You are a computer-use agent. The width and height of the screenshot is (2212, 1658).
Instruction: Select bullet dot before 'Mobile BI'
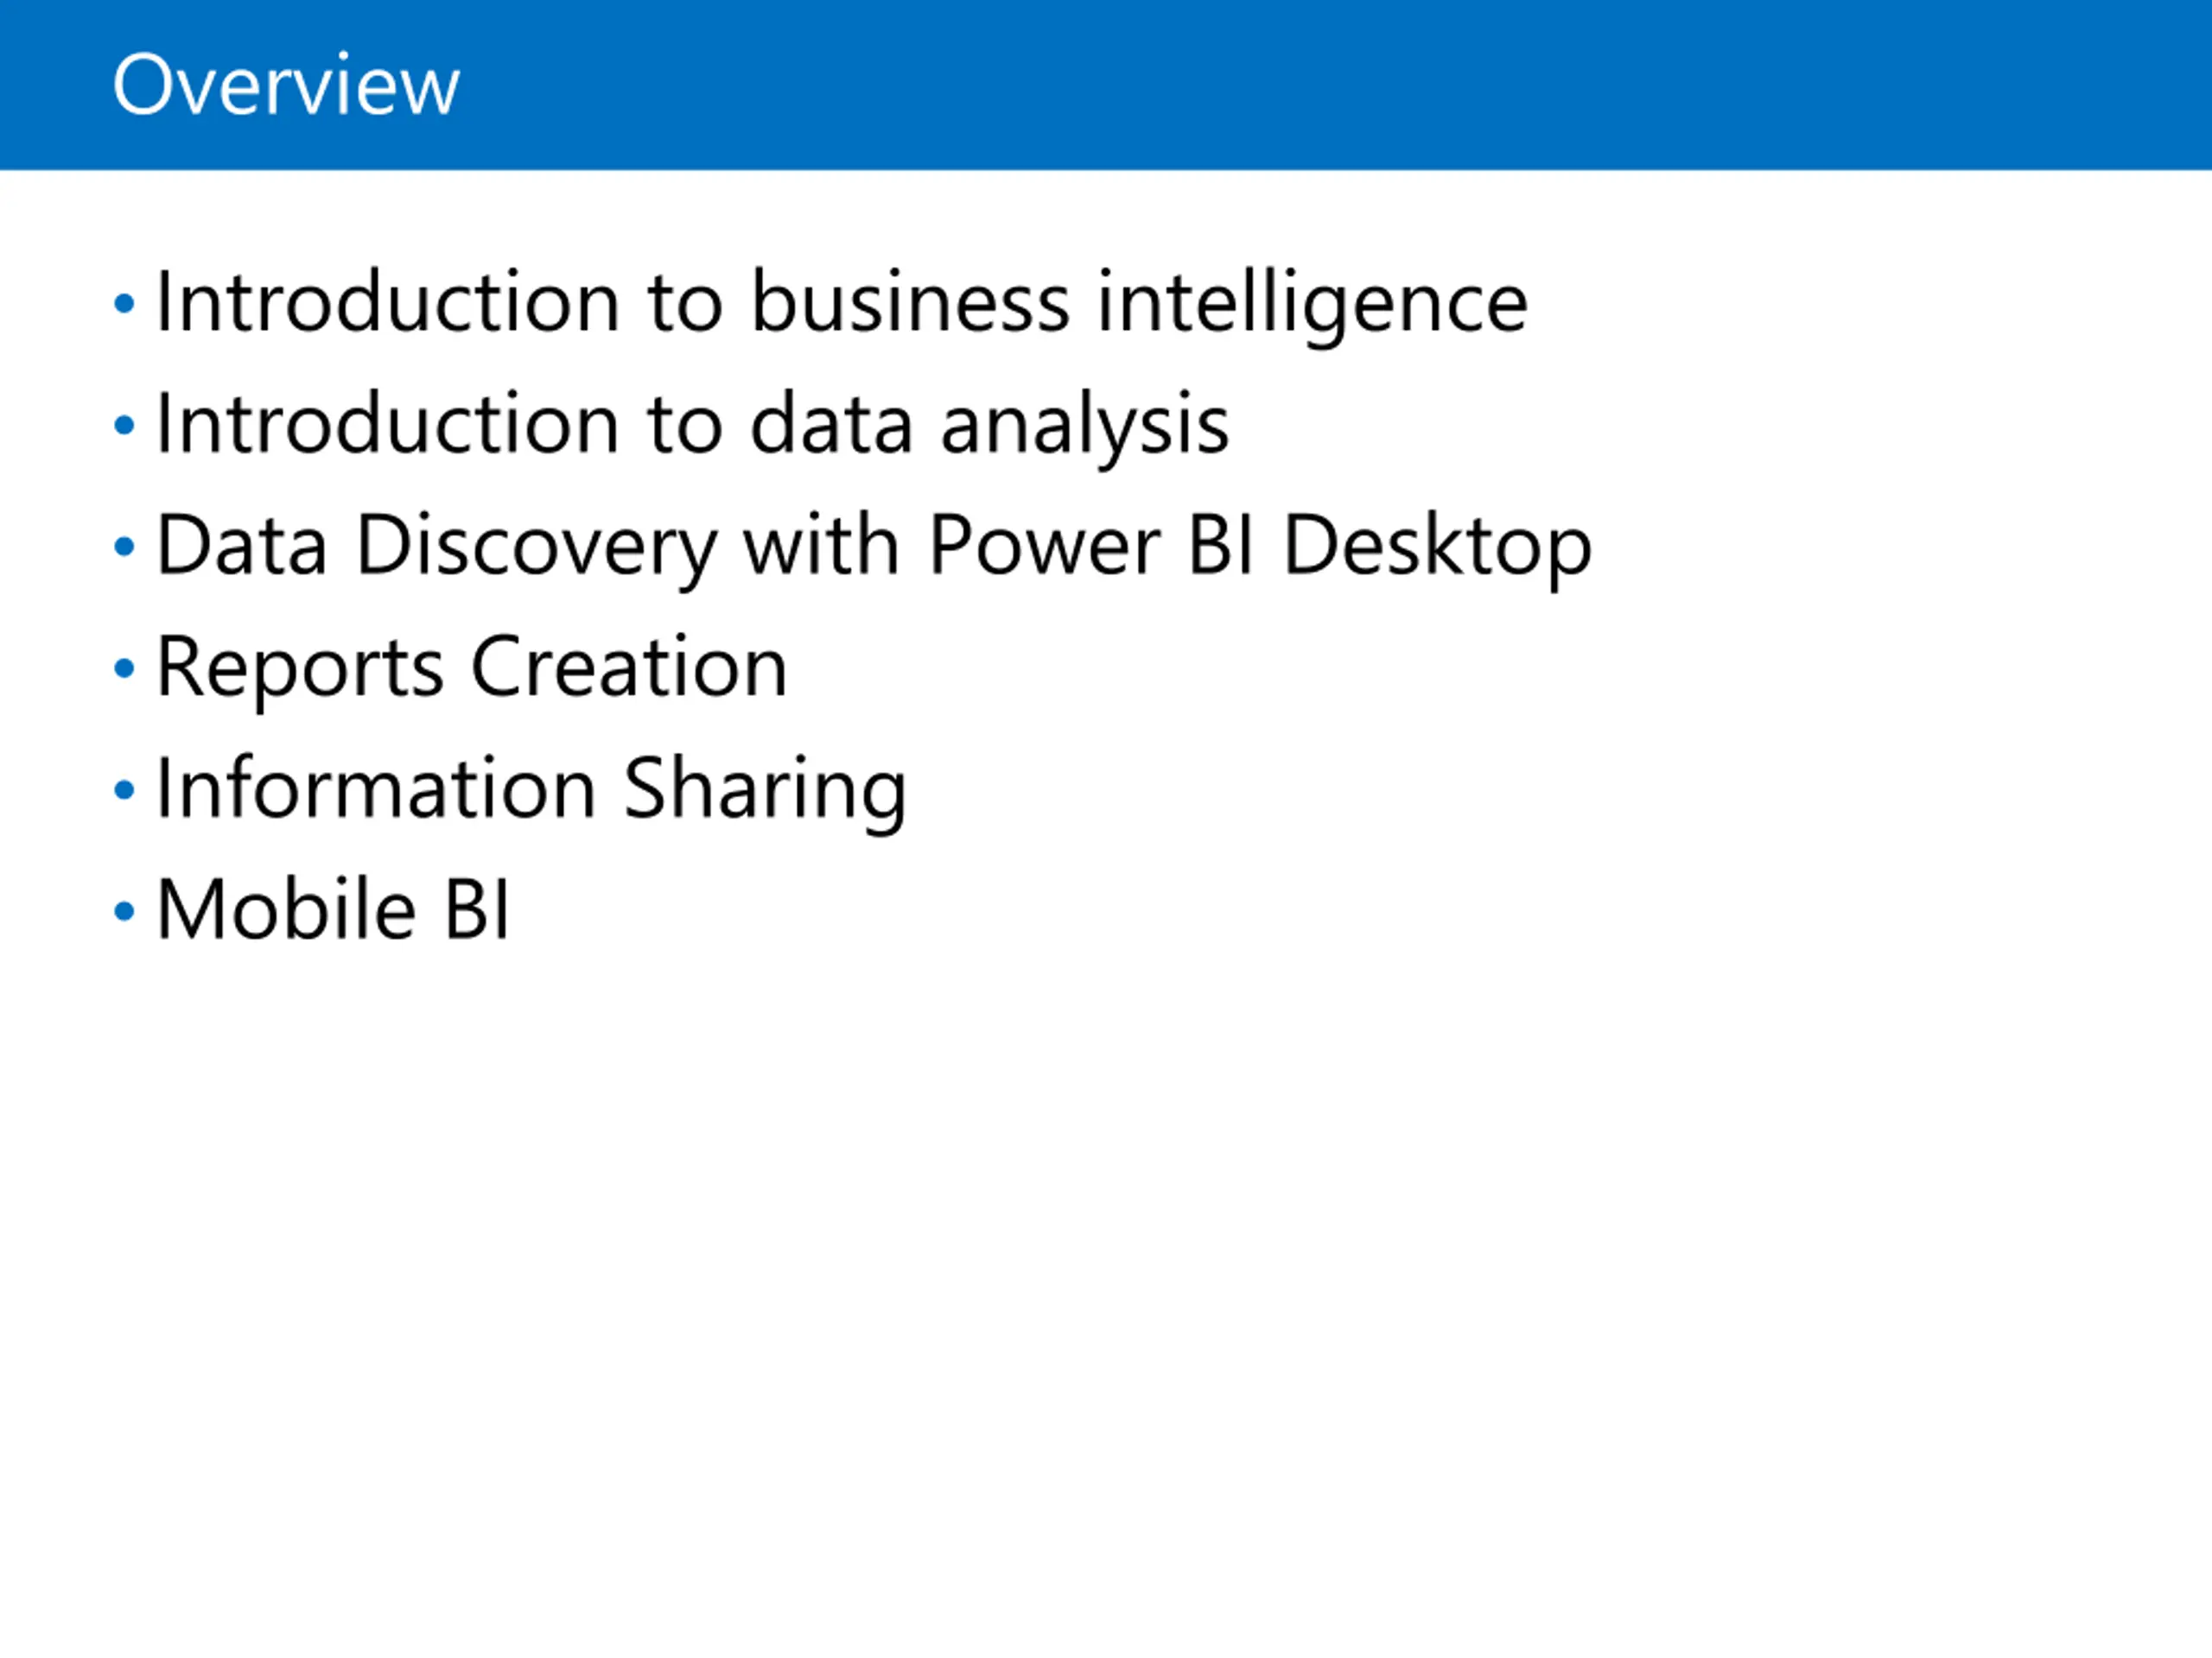click(x=124, y=911)
